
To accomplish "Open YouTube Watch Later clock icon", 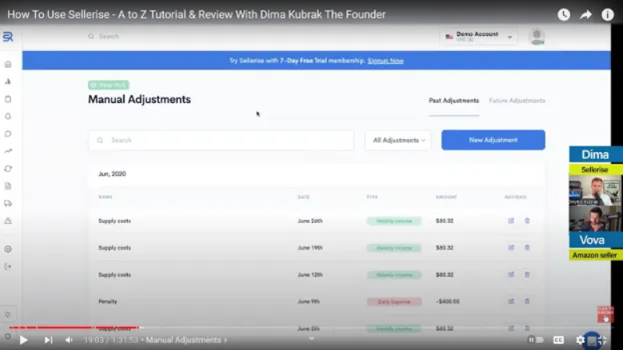I will [564, 14].
